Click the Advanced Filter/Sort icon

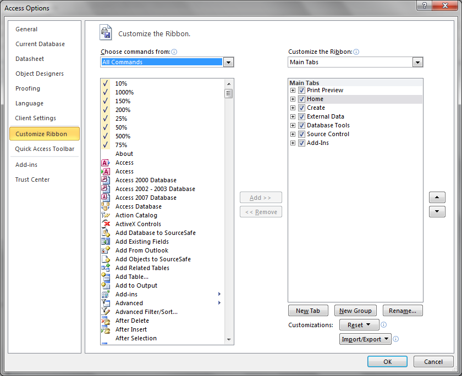[x=106, y=312]
